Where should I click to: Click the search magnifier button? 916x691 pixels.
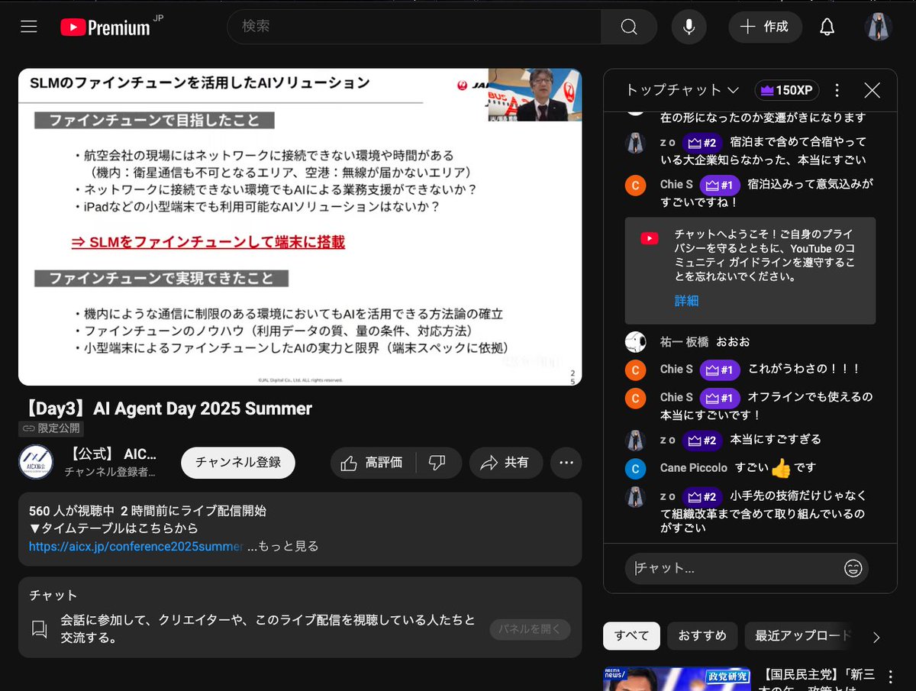pos(629,27)
